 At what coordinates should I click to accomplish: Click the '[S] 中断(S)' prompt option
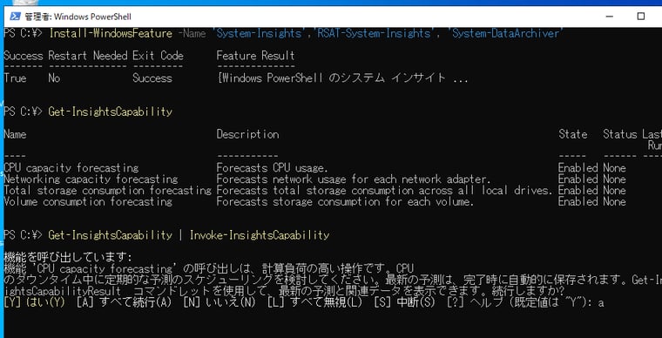(404, 302)
